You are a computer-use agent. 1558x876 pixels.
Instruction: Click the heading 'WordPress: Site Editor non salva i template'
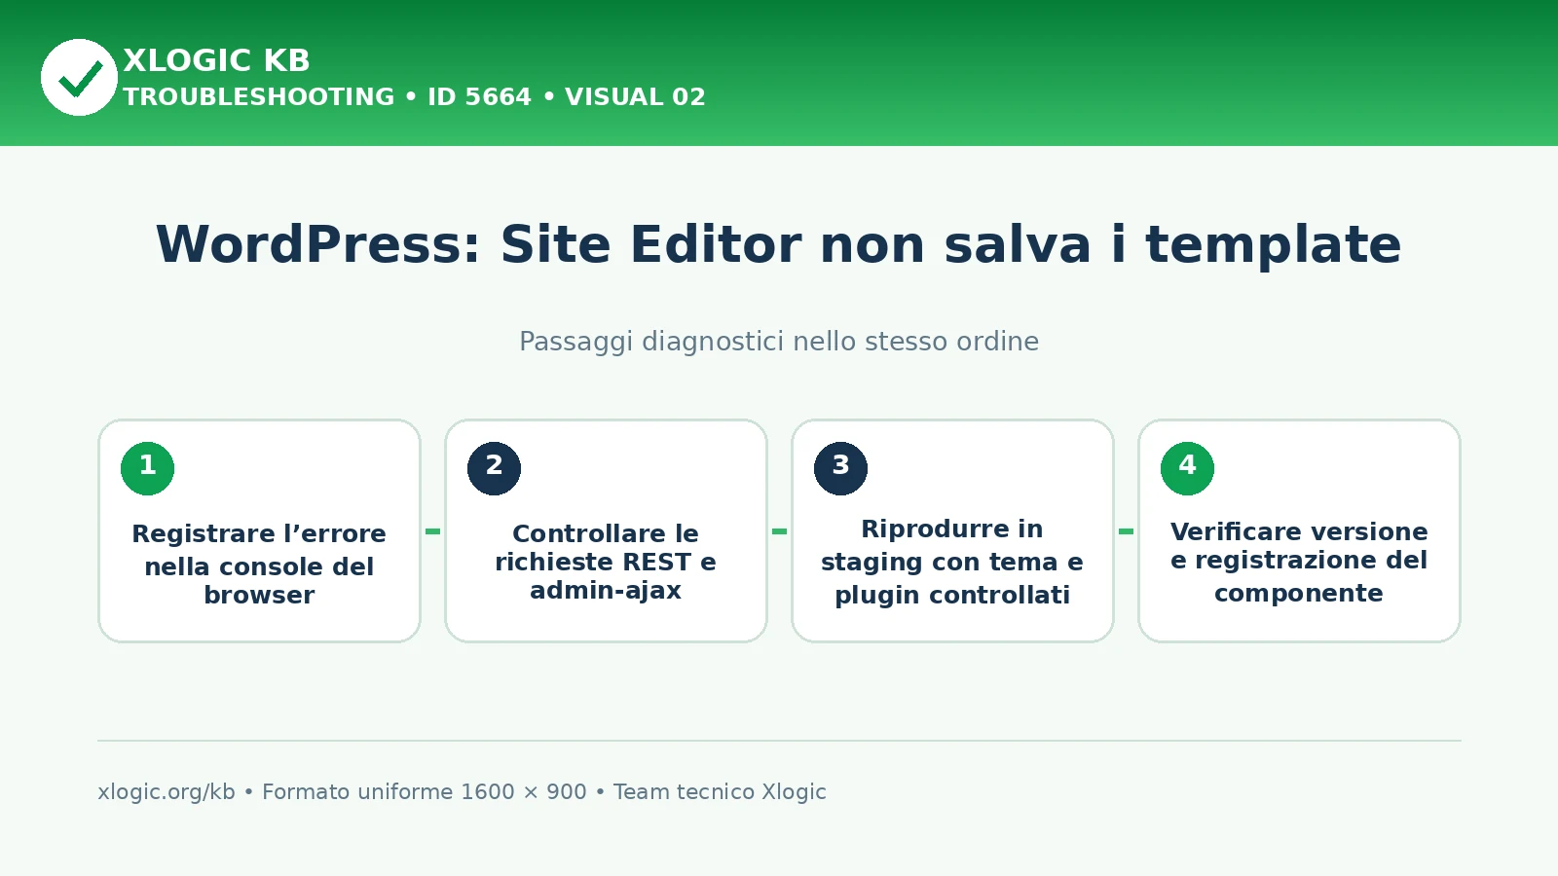point(779,244)
